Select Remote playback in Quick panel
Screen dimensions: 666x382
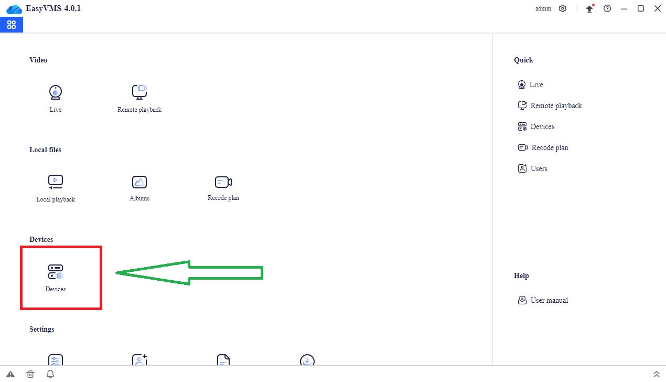[x=555, y=105]
